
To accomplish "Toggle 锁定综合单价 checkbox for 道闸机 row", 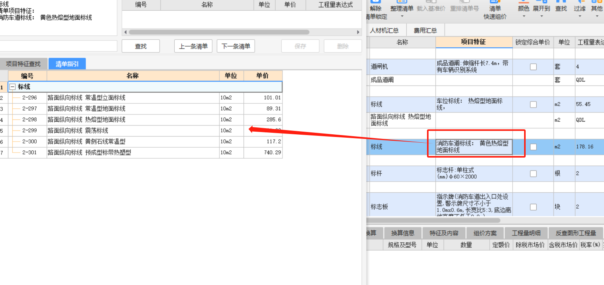I will point(533,67).
